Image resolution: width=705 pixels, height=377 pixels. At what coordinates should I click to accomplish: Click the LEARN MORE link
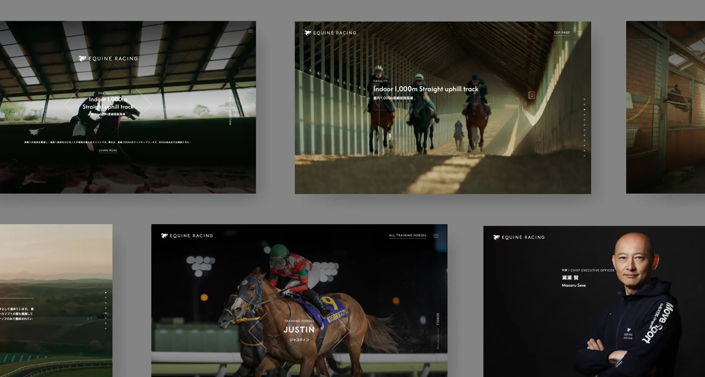pos(108,150)
